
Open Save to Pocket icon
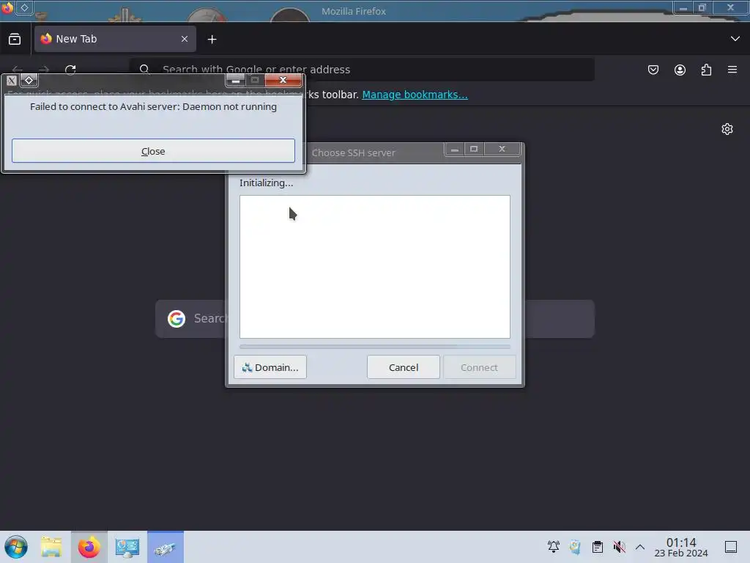tap(653, 70)
